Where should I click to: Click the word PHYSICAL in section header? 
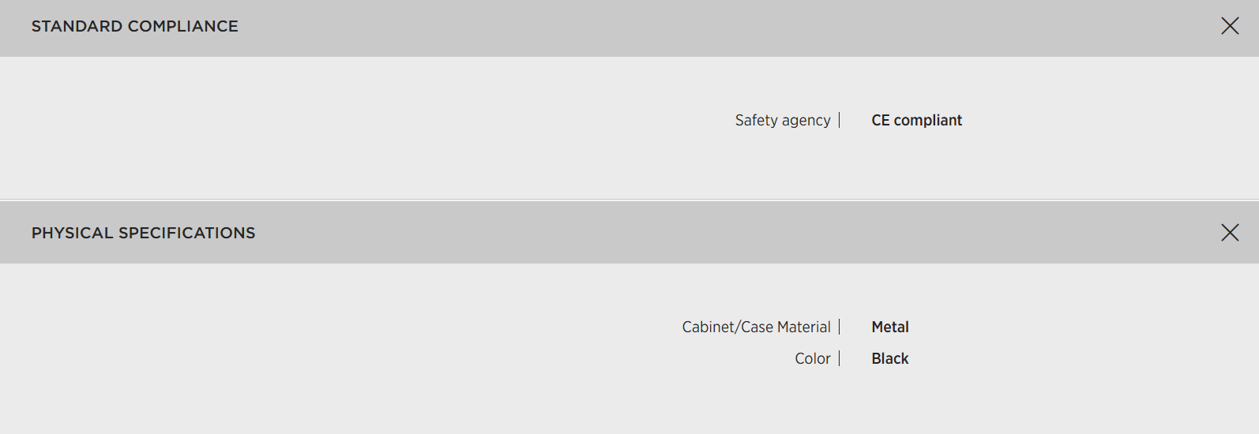[72, 233]
